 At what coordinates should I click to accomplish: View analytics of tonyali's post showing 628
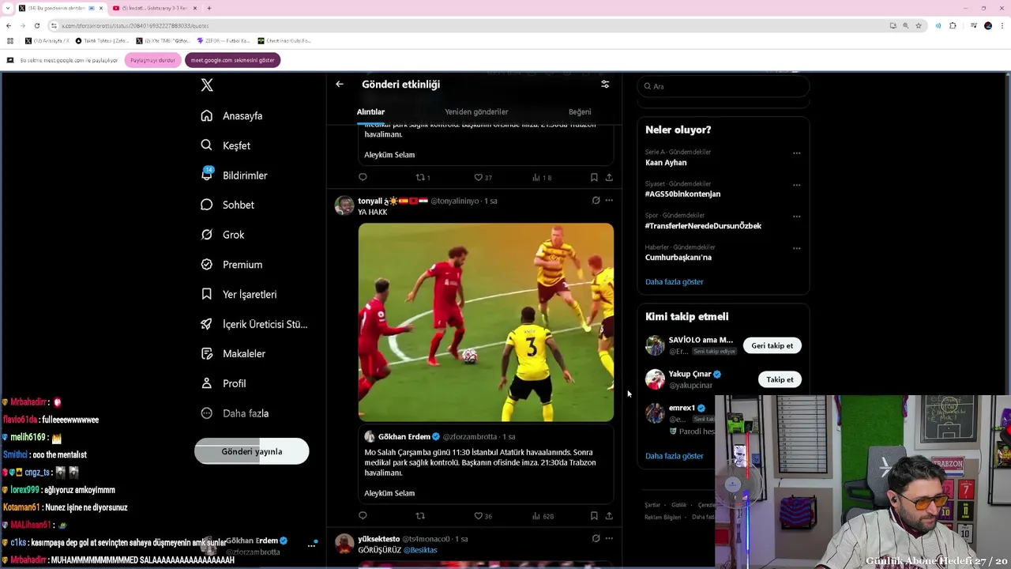pyautogui.click(x=543, y=516)
